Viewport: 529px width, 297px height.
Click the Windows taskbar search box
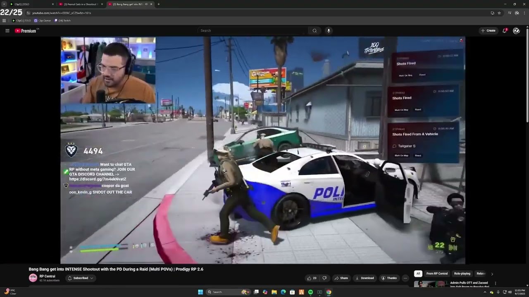click(229, 292)
